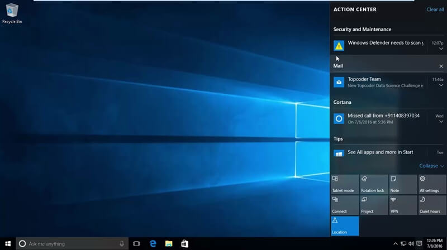Viewport: 447px width, 250px height.
Task: Click the Cortana notification group header
Action: [342, 102]
